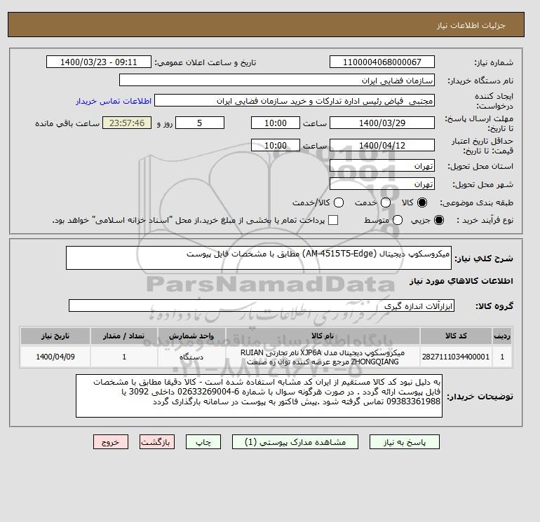Click the quantity cell showing 1

[x=124, y=357]
